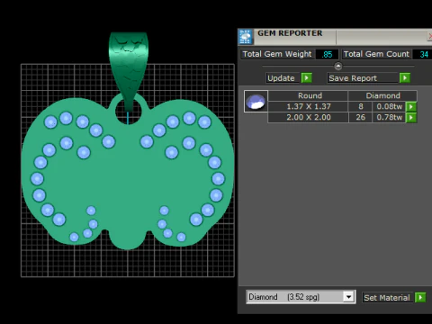Click the circular bail hole in the pendant
Viewport: 432px width, 324px height.
(129, 112)
